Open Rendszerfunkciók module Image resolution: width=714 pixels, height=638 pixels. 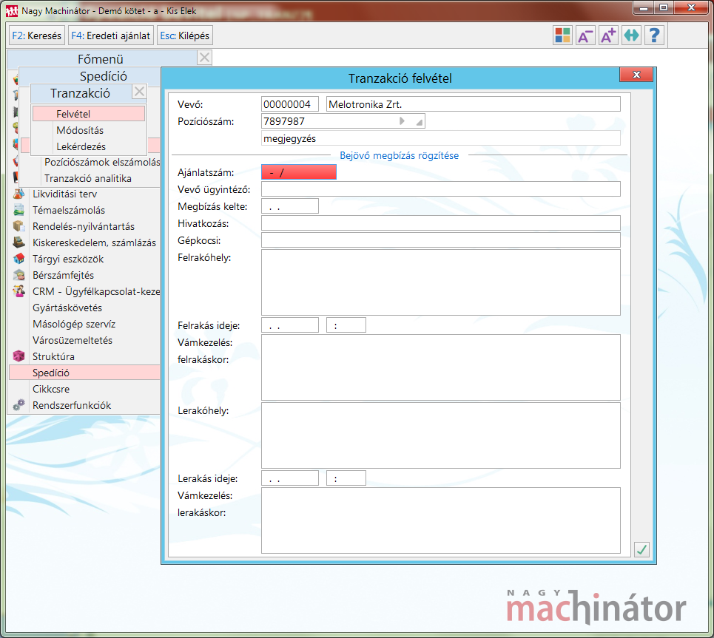72,405
